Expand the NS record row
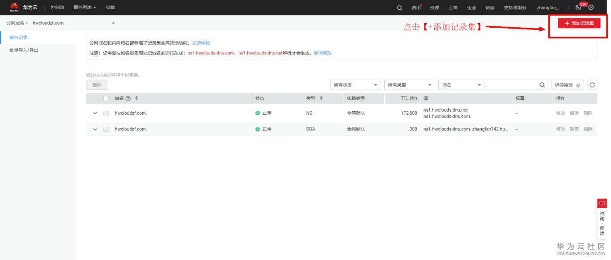 [x=95, y=113]
